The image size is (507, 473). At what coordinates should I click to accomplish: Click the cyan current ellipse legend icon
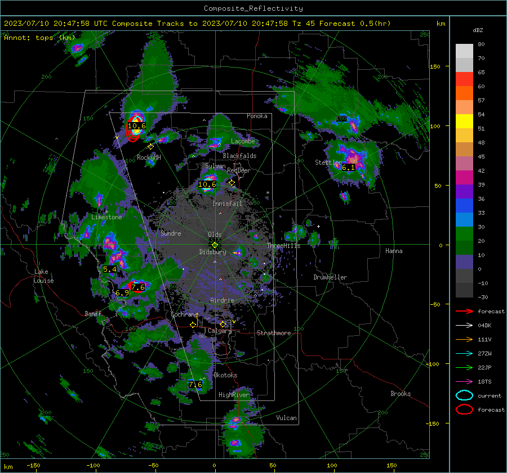click(464, 395)
